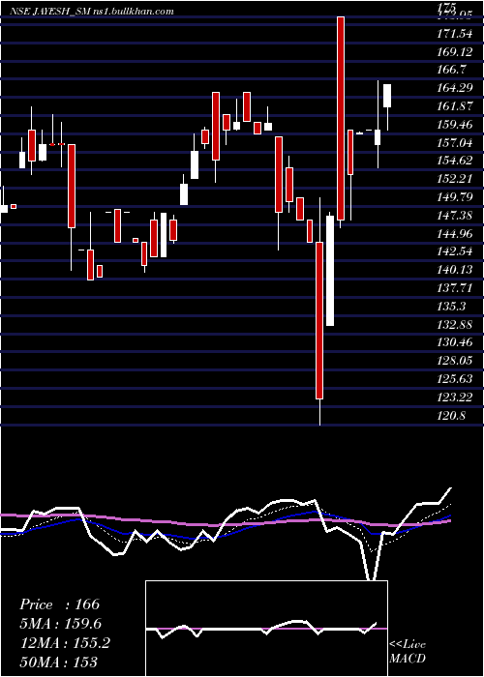The height and width of the screenshot is (677, 484).
Task: Click the 132.88 price axis label
Action: click(x=454, y=324)
